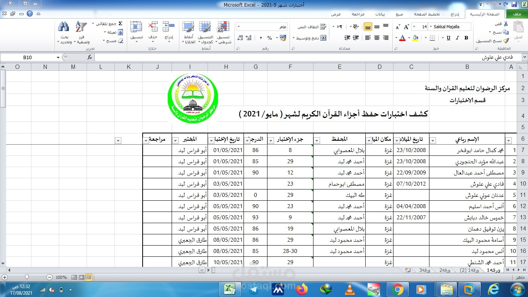The height and width of the screenshot is (297, 528).
Task: Click the Increase Font Size icon
Action: coord(406,27)
